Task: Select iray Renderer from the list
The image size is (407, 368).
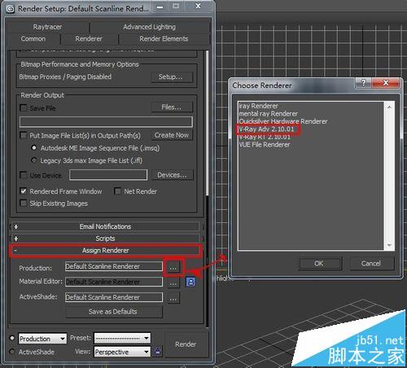Action: coord(259,106)
